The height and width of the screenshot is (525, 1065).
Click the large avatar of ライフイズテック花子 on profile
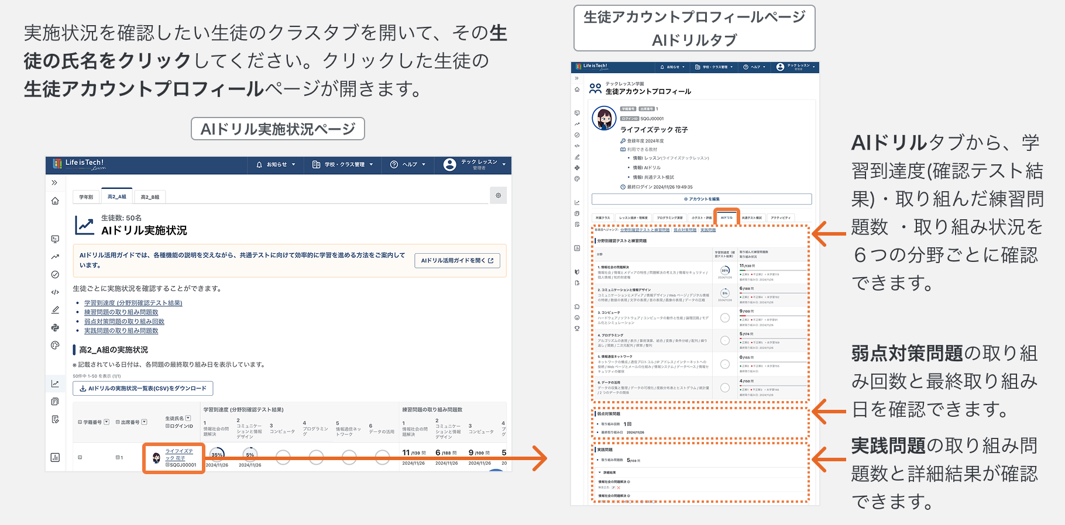click(604, 118)
